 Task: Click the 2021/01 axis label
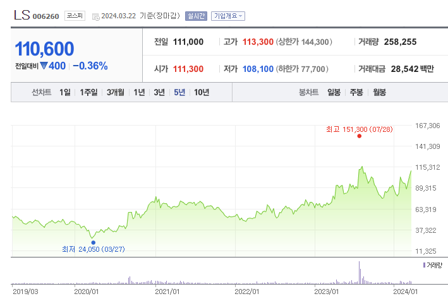tap(167, 292)
